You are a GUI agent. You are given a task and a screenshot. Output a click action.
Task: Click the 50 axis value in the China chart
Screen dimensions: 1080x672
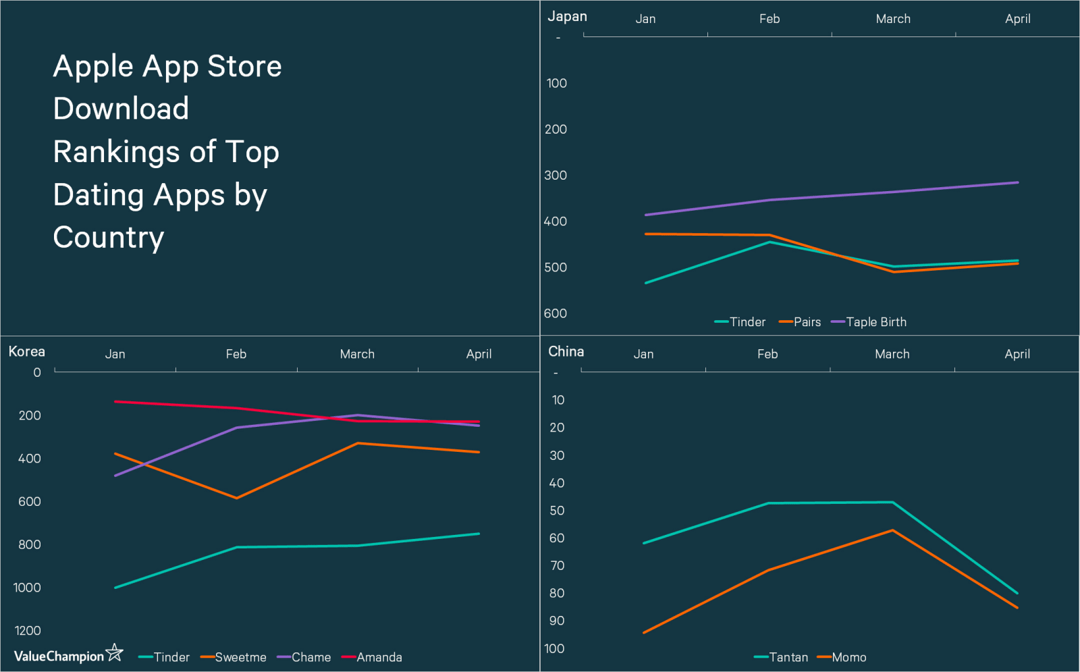[557, 511]
